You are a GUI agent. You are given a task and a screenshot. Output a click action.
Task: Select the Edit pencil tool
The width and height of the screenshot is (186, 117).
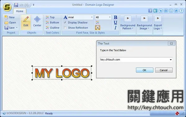tap(26, 22)
